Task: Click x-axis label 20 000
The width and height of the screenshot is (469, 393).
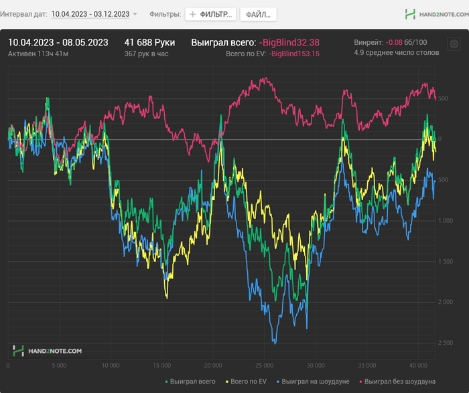Action: point(213,365)
